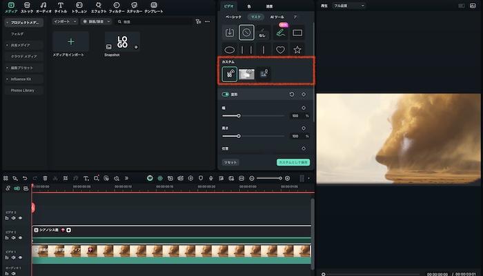Open the Effects (エフェクト) tab icon

pos(99,8)
